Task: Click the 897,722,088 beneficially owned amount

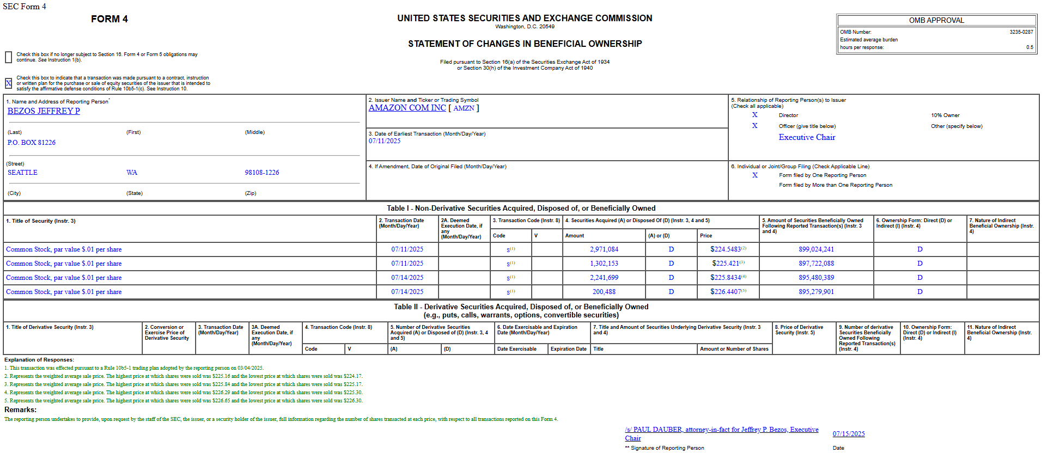Action: (x=816, y=264)
